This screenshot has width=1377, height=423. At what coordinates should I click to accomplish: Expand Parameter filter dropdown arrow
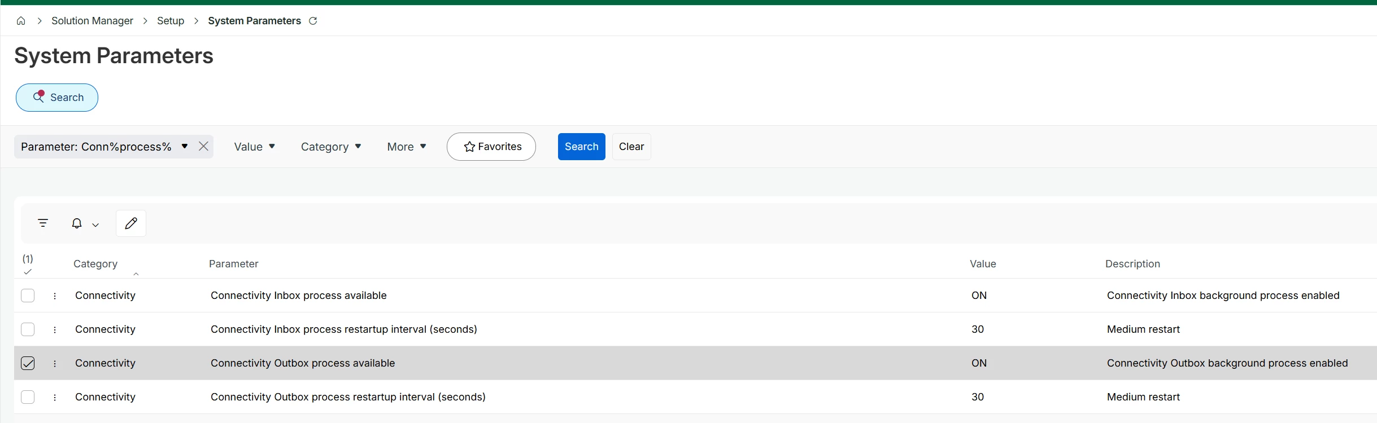pyautogui.click(x=185, y=147)
